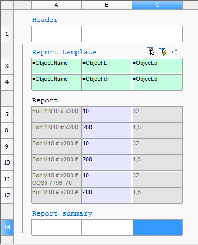The image size is (198, 245).
Task: Select Bolt M10 cell in row 9
Action: pyautogui.click(x=56, y=146)
